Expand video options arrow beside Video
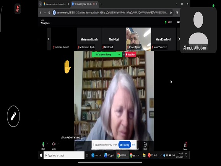 58,144
